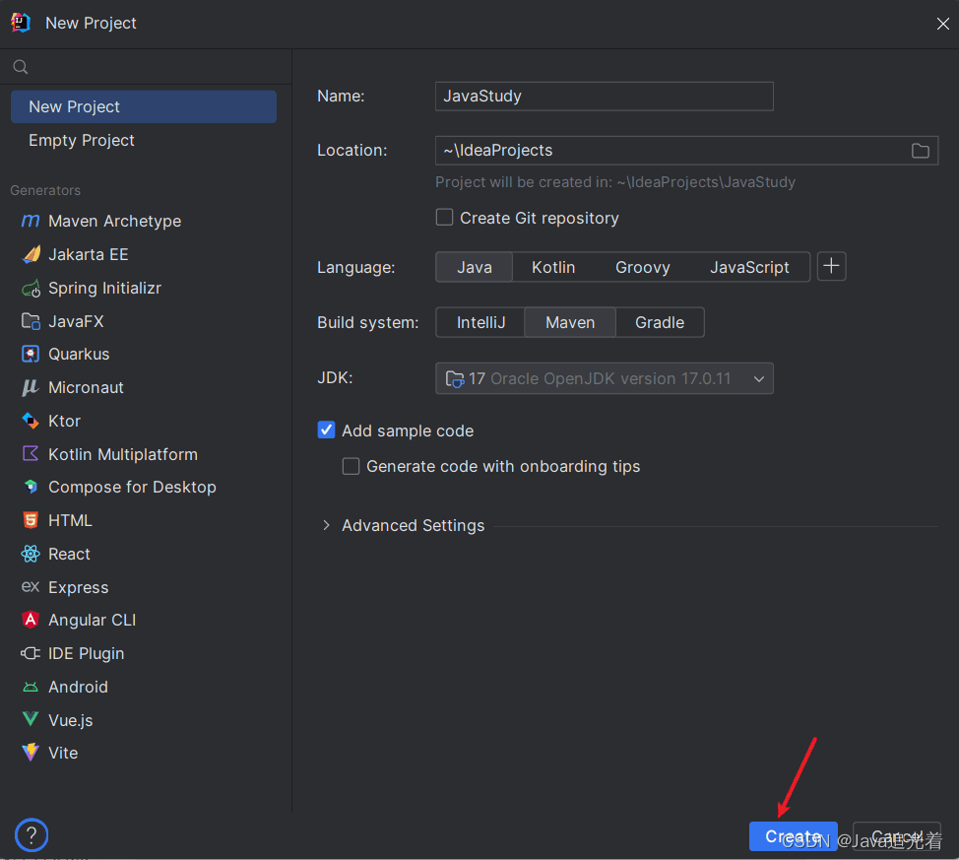Click the Vite lightning icon

[31, 753]
